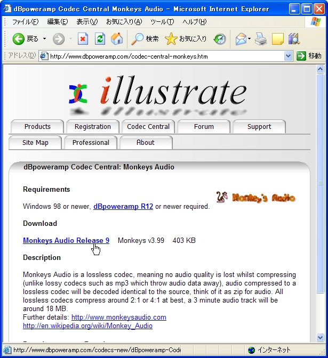Open the Products site tab
Image resolution: width=328 pixels, height=358 pixels.
(x=37, y=126)
